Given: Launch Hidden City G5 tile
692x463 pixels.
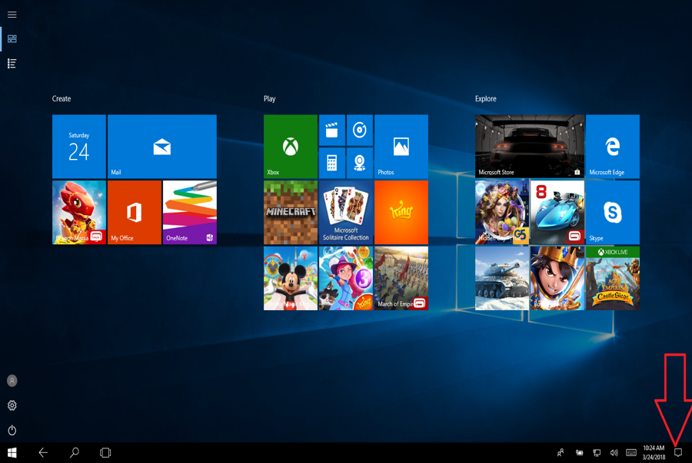Looking at the screenshot, I should pos(502,213).
